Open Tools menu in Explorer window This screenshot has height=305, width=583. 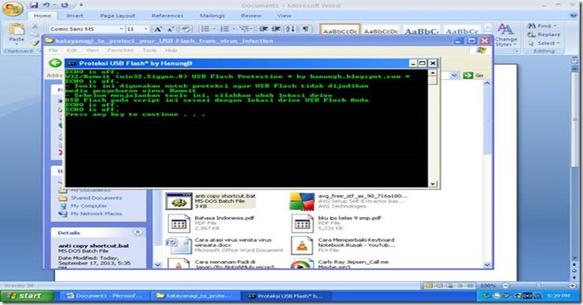pyautogui.click(x=149, y=50)
